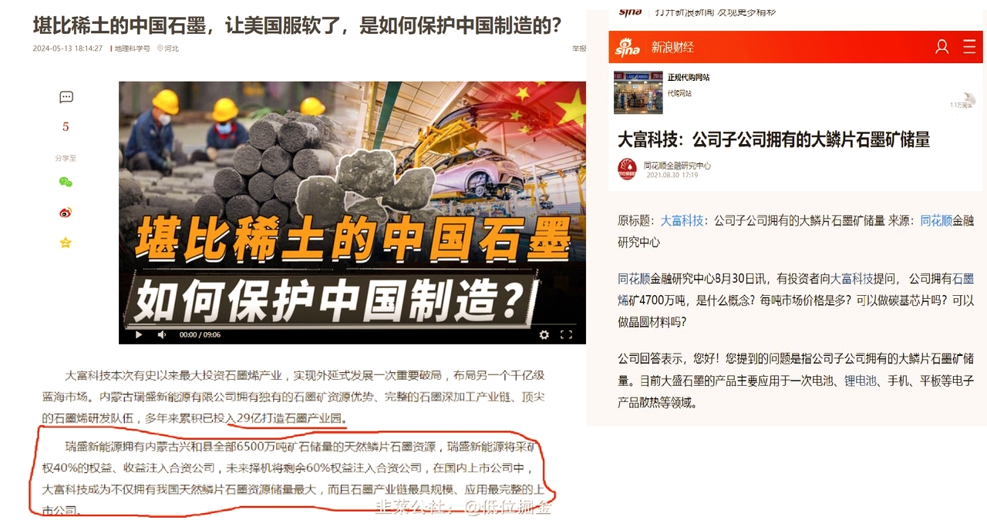Click the 同花顺金融研究中心 avatar
The width and height of the screenshot is (987, 530).
pyautogui.click(x=627, y=169)
